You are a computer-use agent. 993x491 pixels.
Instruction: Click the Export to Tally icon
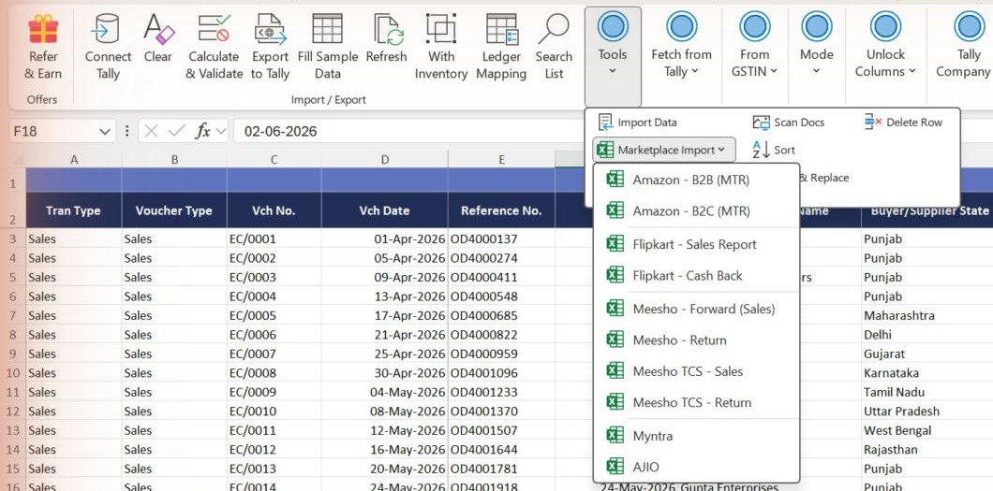(x=271, y=29)
